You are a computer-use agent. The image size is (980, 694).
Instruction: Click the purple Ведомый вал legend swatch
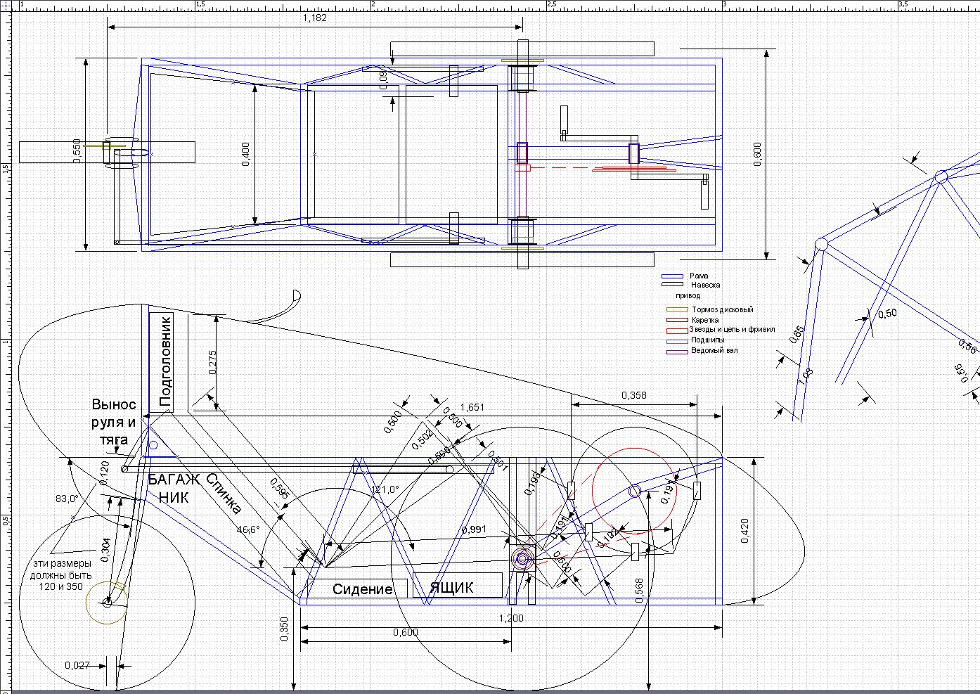(677, 351)
